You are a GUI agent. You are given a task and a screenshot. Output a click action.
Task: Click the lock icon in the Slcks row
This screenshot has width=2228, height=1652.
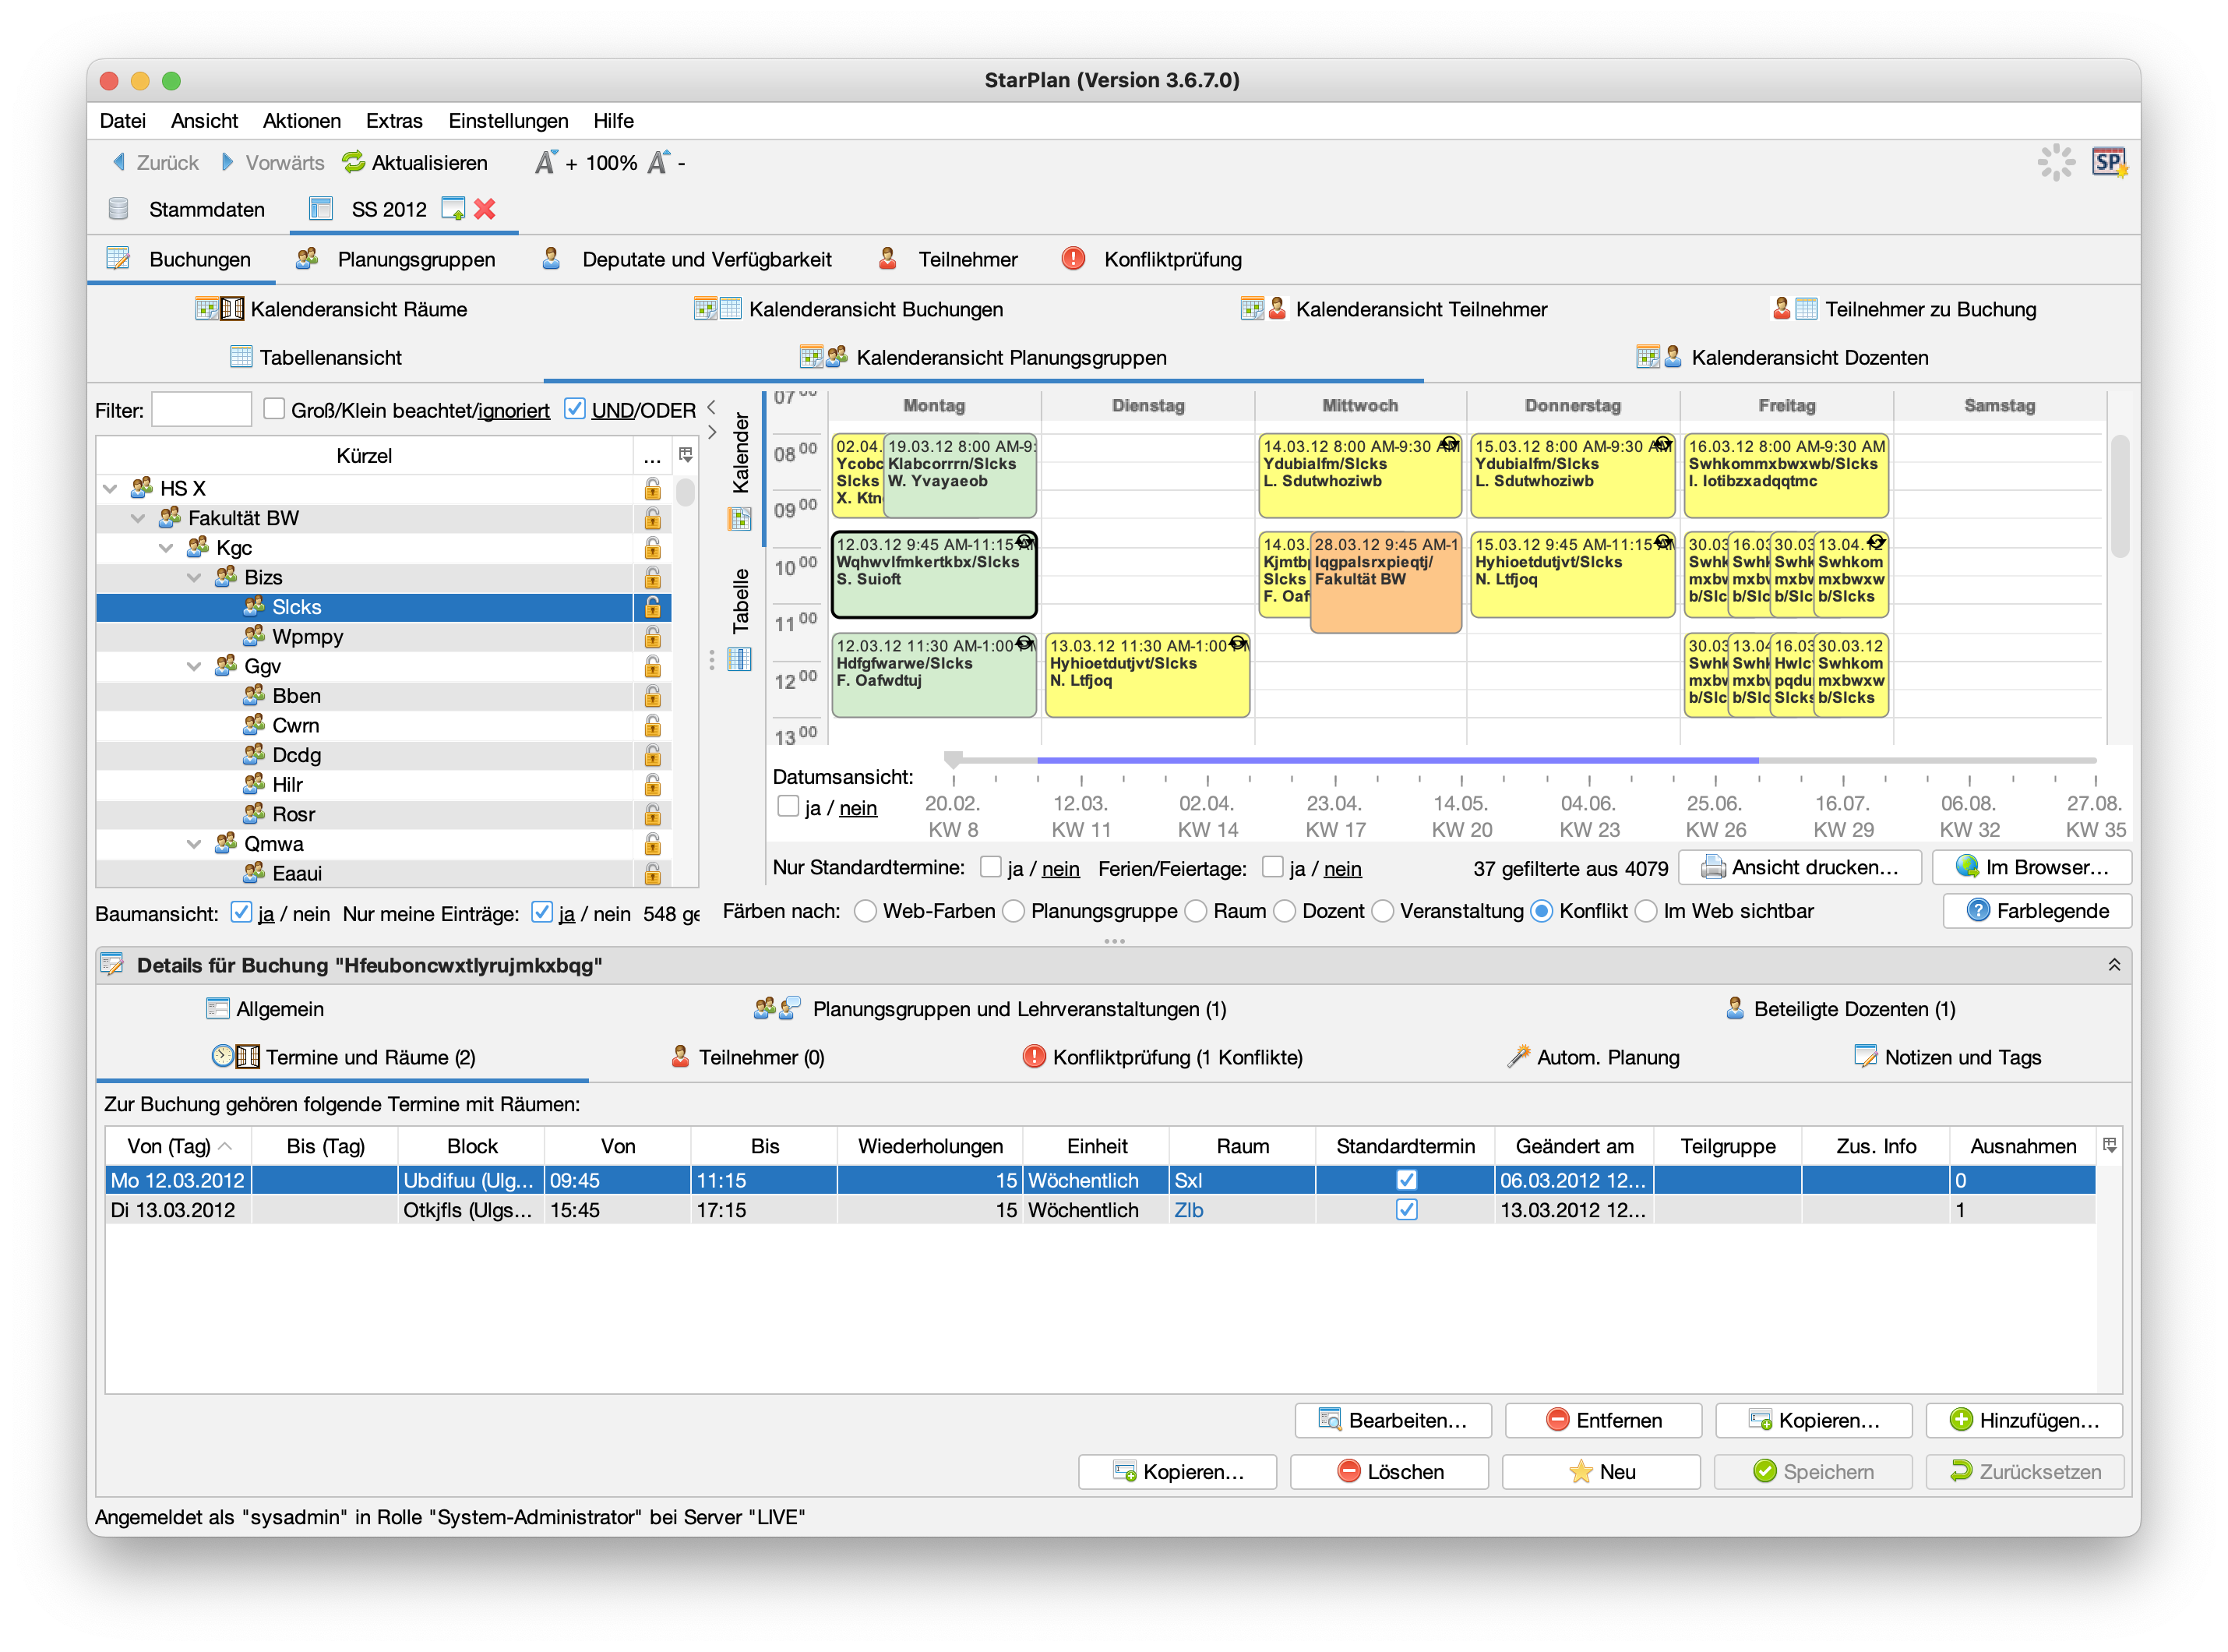click(x=652, y=607)
